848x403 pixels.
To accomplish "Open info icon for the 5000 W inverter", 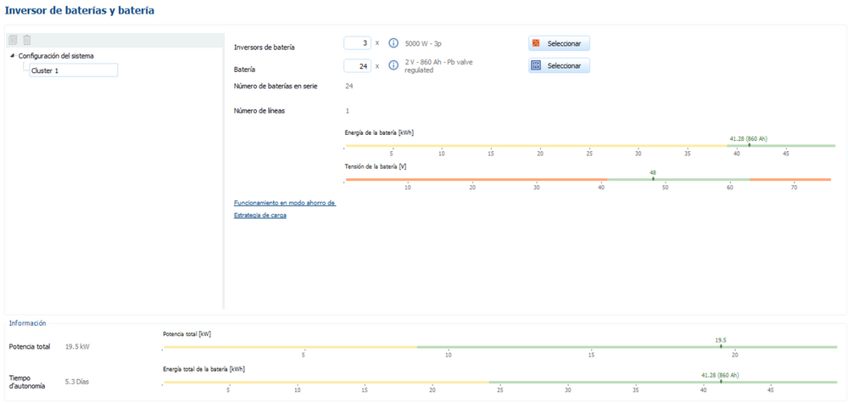I will click(x=393, y=43).
